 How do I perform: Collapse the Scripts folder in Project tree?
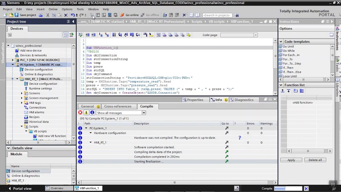(x=22, y=126)
